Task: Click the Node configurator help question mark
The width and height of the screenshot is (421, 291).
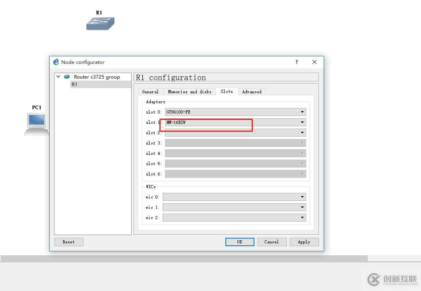Action: click(297, 62)
